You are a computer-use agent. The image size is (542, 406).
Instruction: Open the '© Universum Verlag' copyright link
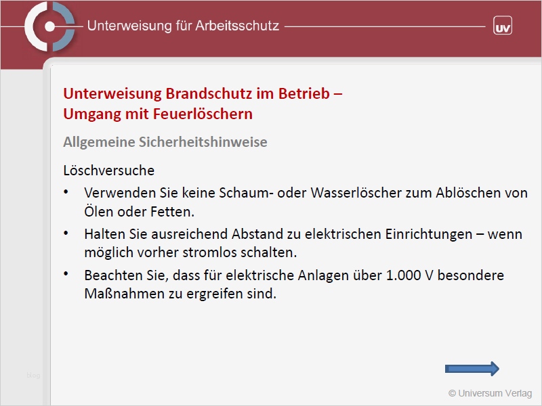pos(490,393)
